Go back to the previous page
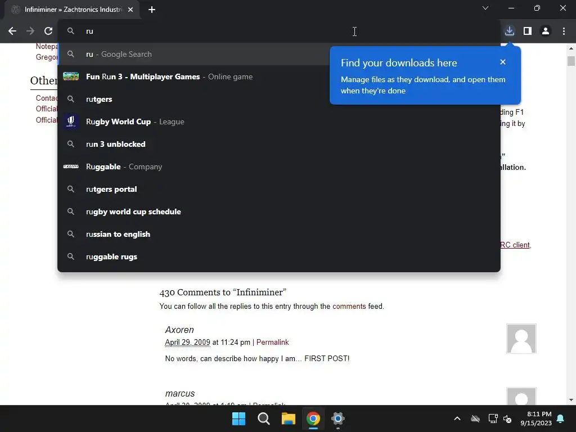The height and width of the screenshot is (432, 576). coord(12,31)
